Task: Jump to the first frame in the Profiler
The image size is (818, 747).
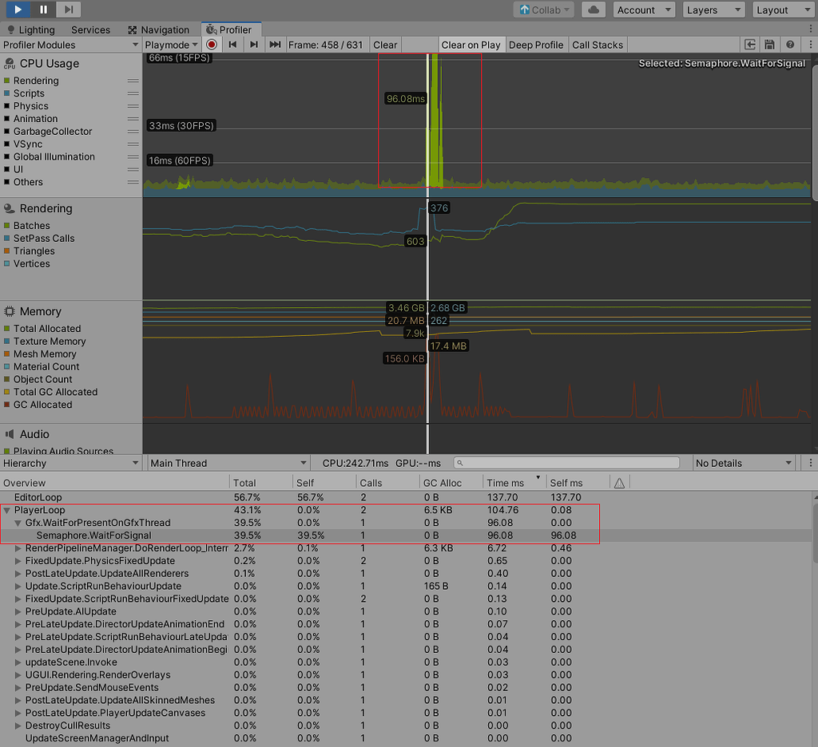Action: (x=232, y=45)
